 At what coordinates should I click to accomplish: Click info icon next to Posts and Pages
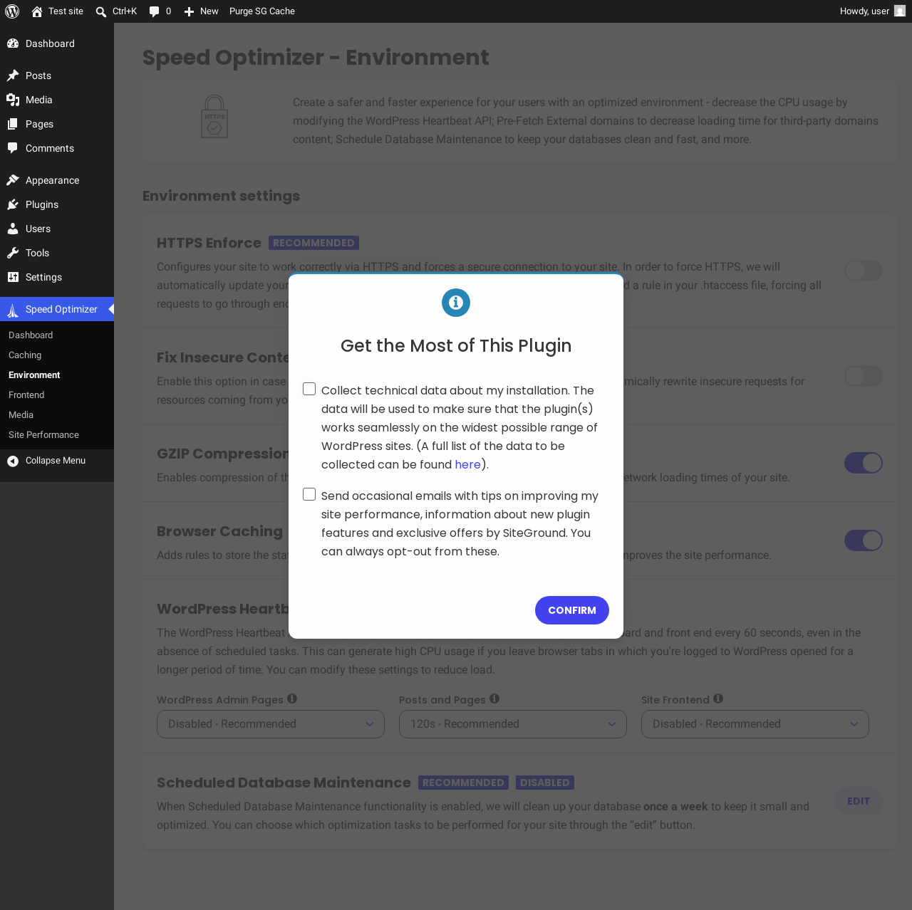[494, 699]
